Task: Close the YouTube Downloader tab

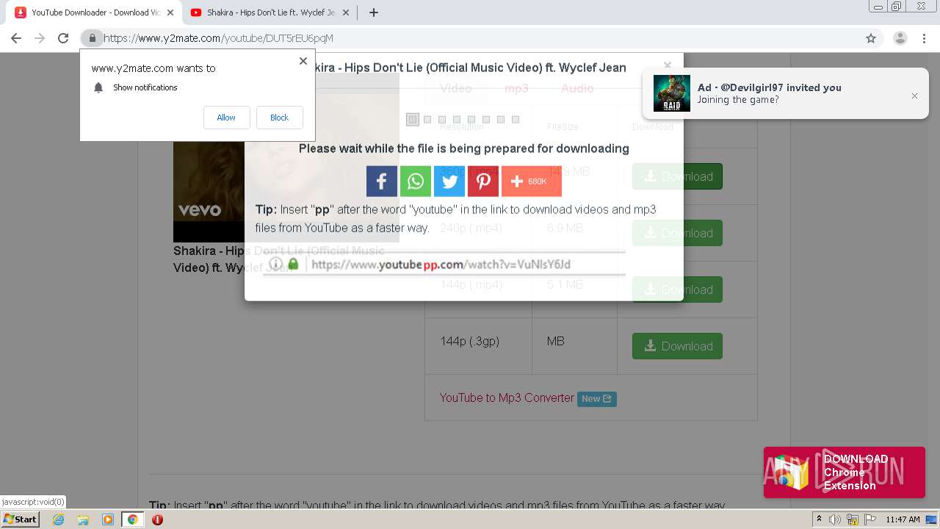Action: (x=170, y=12)
